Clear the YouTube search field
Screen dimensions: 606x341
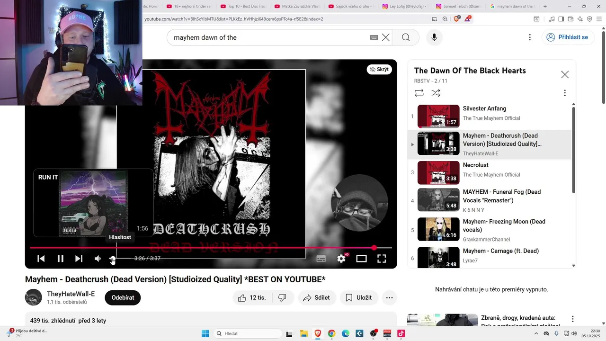click(386, 37)
